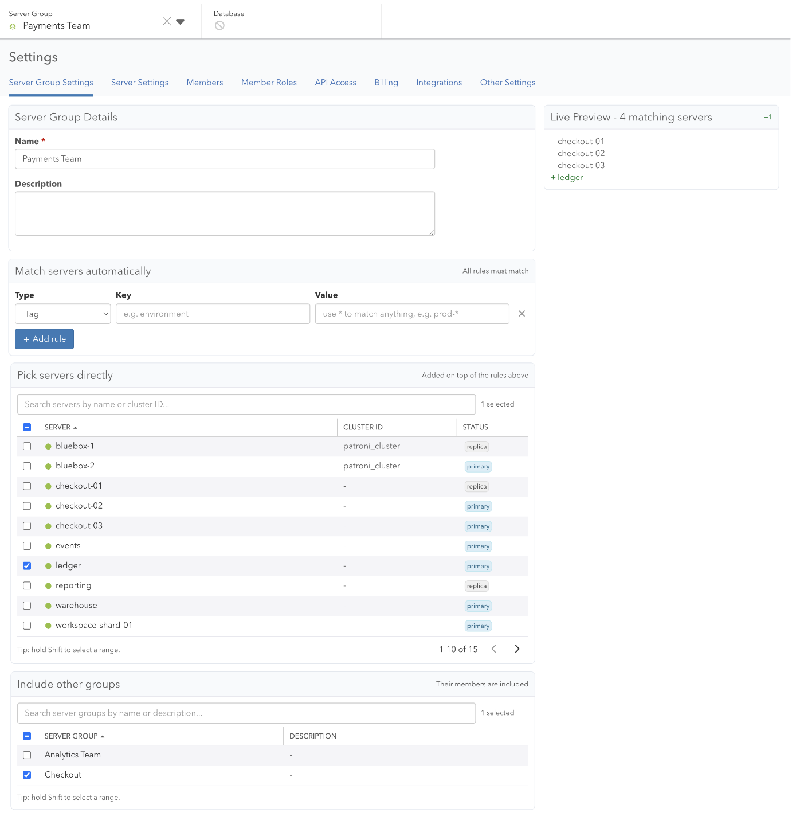Click the Server Group layers icon

[13, 26]
